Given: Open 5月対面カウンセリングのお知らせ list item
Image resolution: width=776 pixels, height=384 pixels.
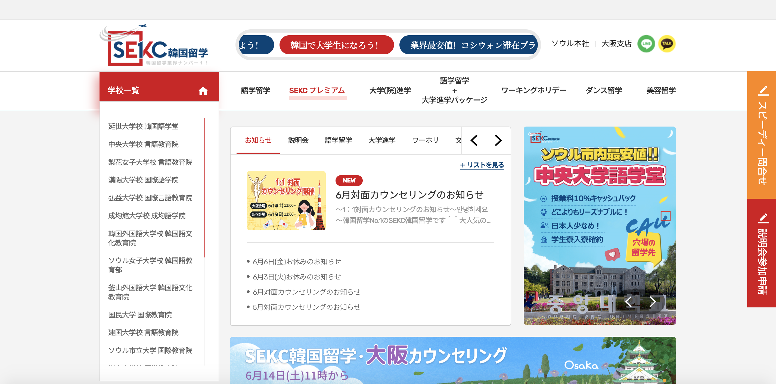Looking at the screenshot, I should click(306, 307).
